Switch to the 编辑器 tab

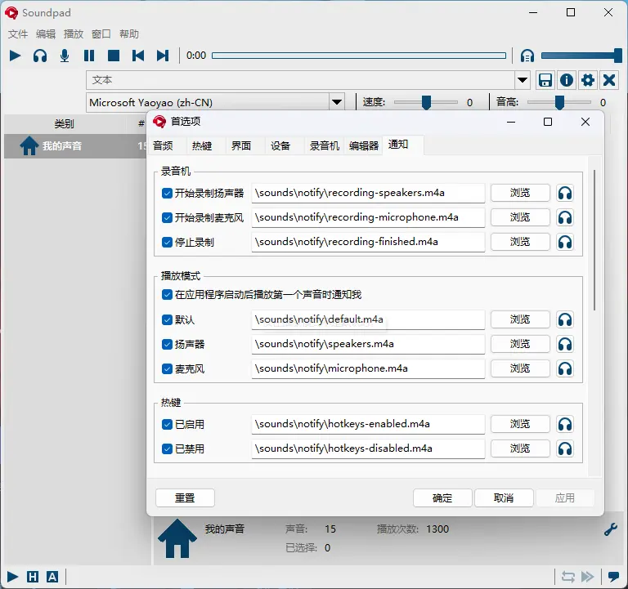pos(364,145)
